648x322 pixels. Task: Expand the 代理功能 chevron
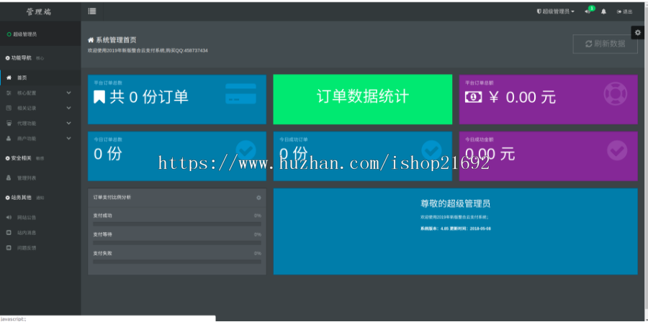pyautogui.click(x=68, y=123)
